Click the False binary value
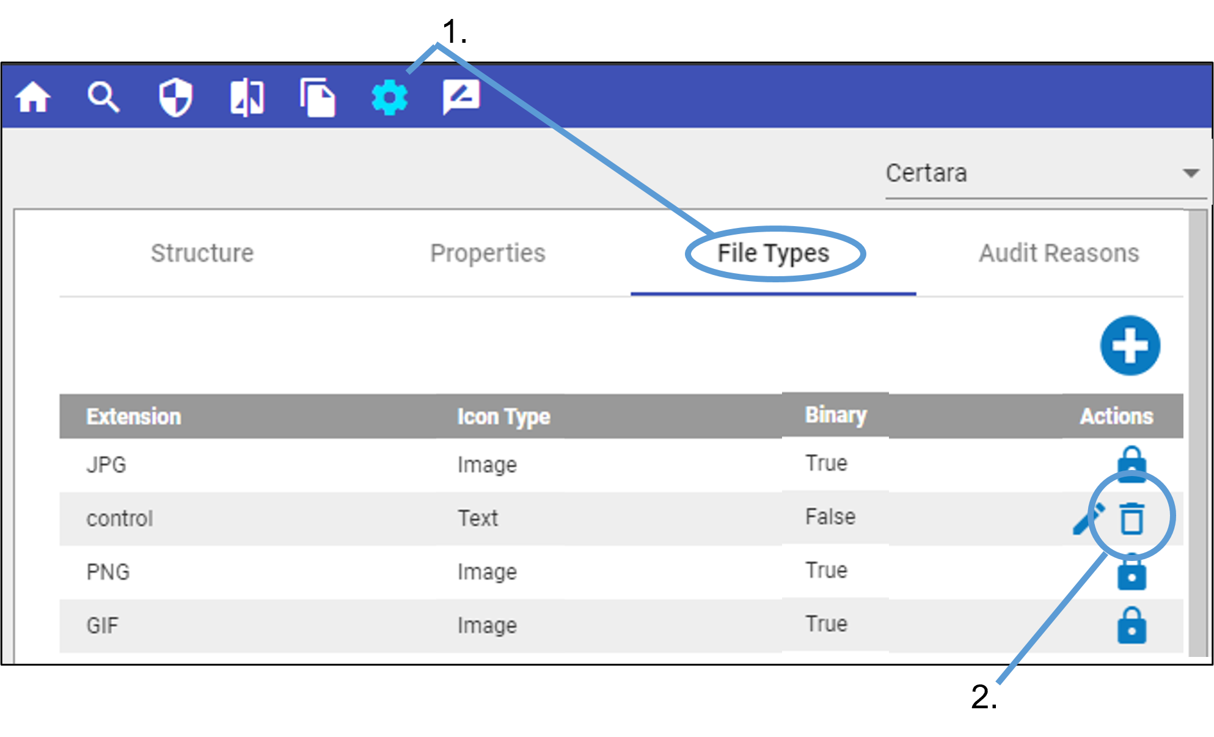 [830, 516]
